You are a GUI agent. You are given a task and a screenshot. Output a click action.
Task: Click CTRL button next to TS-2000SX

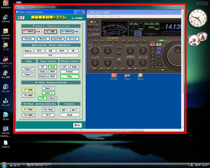[77, 32]
